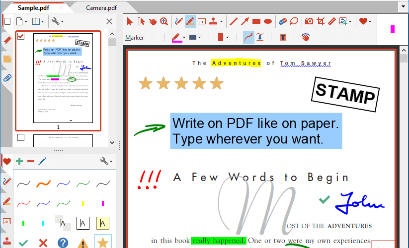
Task: Switch to the Camera.pdf tab
Action: click(101, 8)
